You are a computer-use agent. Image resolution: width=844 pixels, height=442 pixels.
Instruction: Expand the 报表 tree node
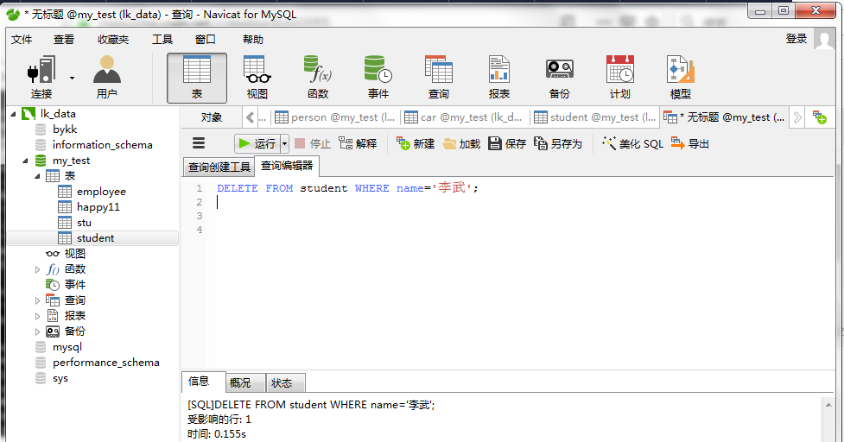pos(37,316)
